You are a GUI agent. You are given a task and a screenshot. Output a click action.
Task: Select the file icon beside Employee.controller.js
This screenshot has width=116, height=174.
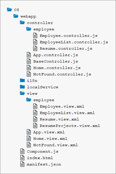coord(35,35)
